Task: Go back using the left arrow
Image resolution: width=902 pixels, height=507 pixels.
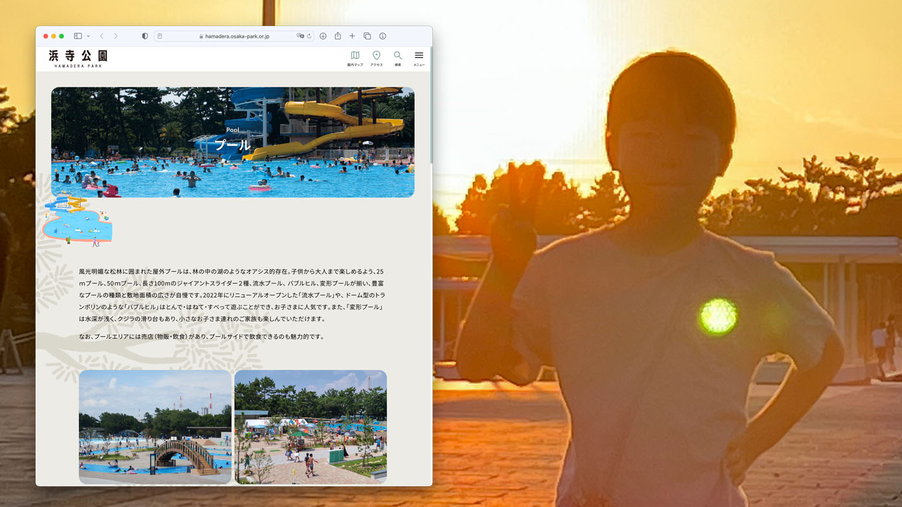Action: pos(101,36)
